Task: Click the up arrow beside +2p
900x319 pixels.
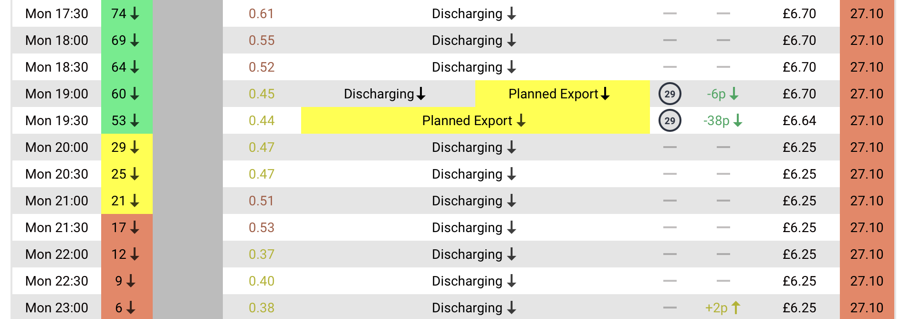Action: 736,308
